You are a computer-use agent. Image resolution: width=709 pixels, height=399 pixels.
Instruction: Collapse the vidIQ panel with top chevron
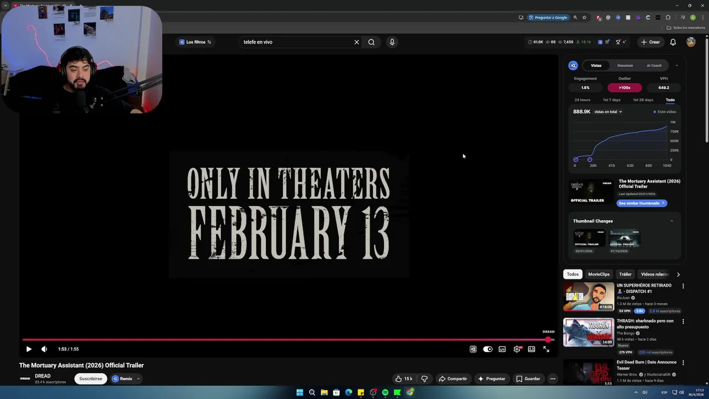coord(676,65)
